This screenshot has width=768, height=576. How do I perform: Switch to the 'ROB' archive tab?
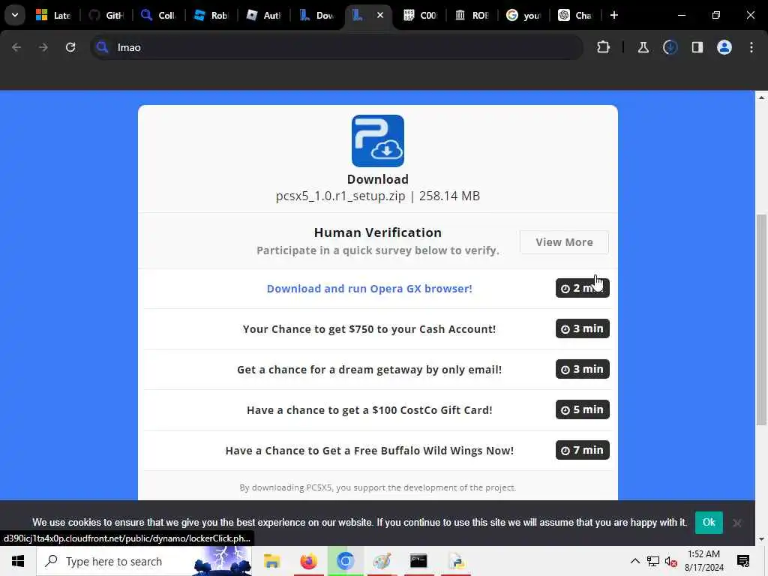[472, 15]
